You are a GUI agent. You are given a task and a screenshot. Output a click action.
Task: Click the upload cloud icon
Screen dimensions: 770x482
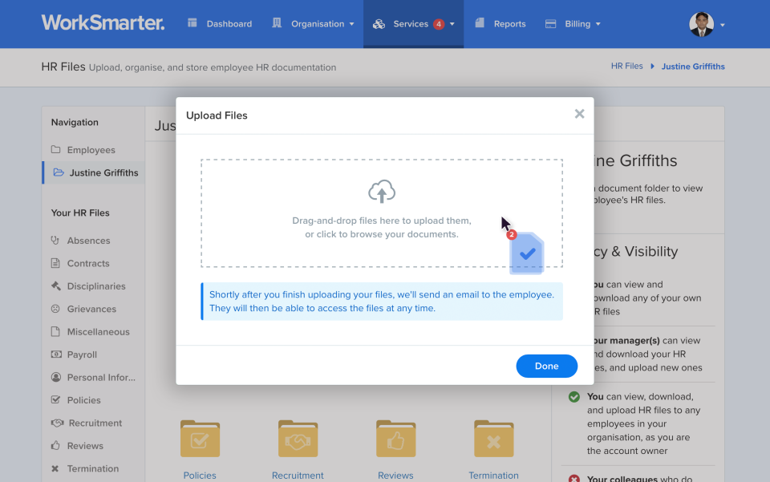[x=382, y=192]
